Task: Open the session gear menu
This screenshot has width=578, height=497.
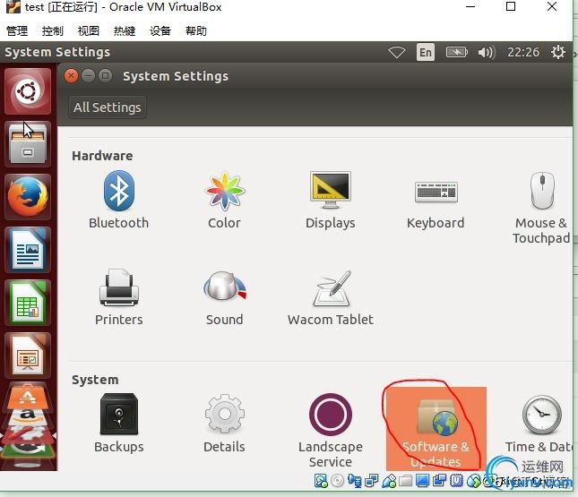Action: pyautogui.click(x=557, y=52)
